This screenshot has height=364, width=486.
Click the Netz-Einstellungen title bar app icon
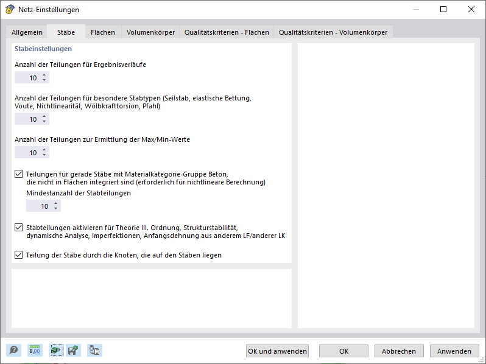[10, 9]
